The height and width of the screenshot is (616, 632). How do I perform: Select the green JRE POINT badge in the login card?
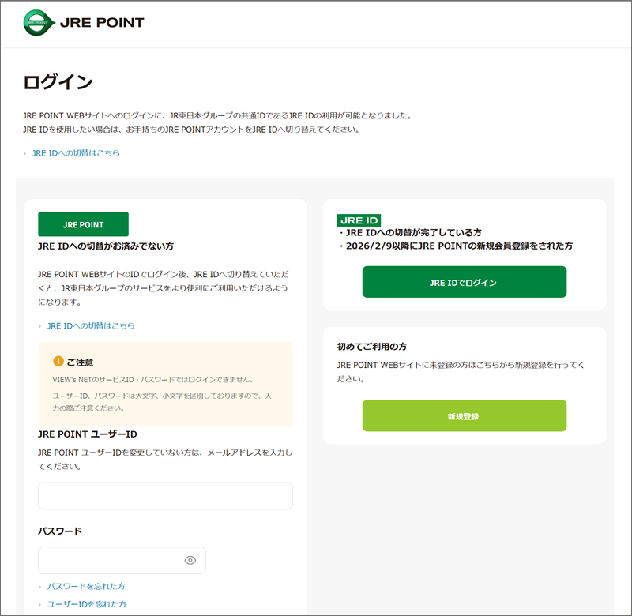83,224
